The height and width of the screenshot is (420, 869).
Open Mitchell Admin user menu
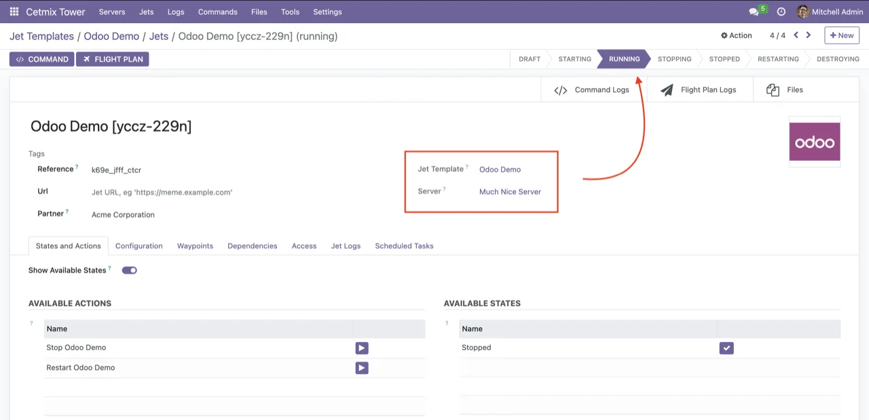[x=830, y=12]
